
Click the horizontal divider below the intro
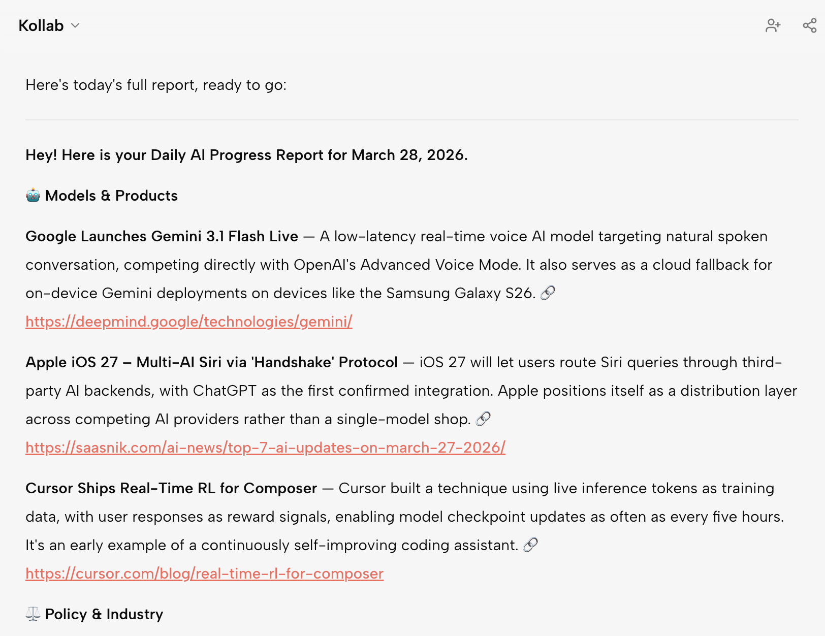tap(411, 120)
